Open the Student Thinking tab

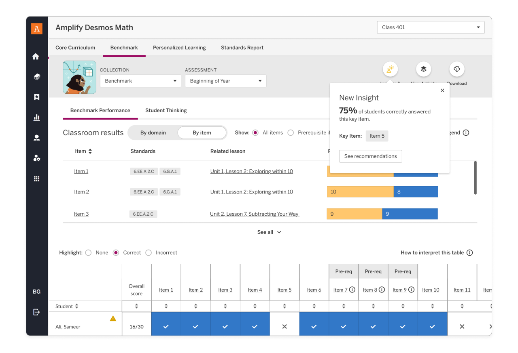click(166, 111)
